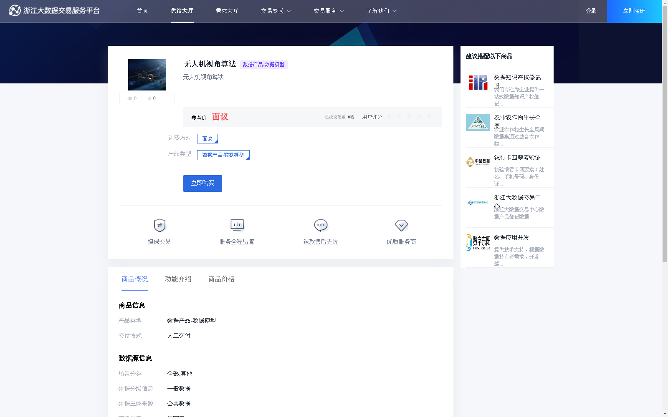
Task: Click the 人工交付 delivery method value
Action: click(x=179, y=336)
